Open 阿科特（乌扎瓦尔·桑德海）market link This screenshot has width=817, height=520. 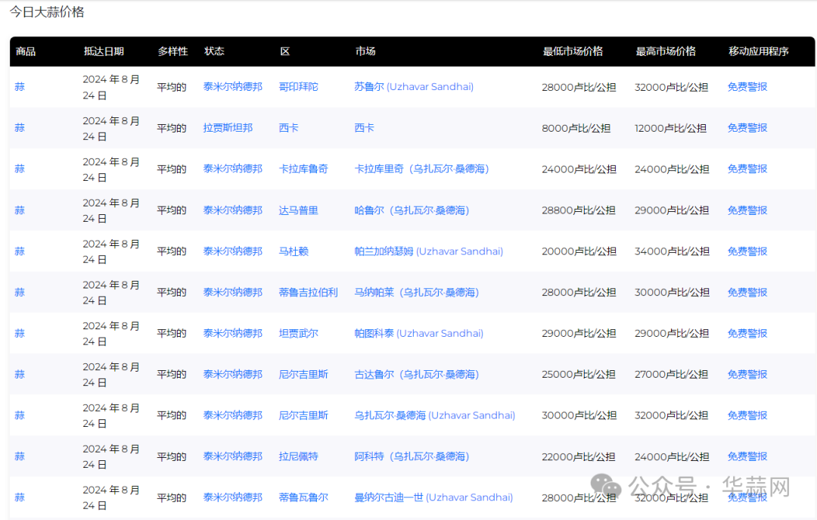pyautogui.click(x=412, y=456)
